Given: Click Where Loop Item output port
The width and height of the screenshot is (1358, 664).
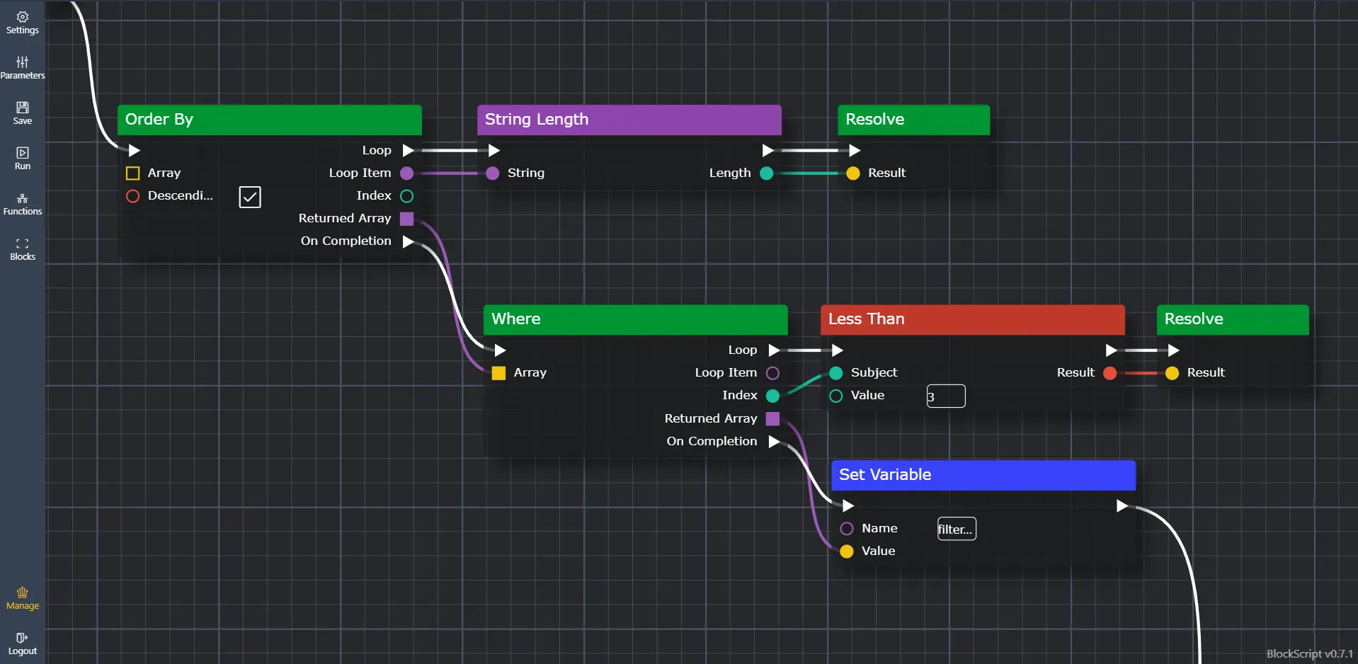Looking at the screenshot, I should pyautogui.click(x=773, y=373).
